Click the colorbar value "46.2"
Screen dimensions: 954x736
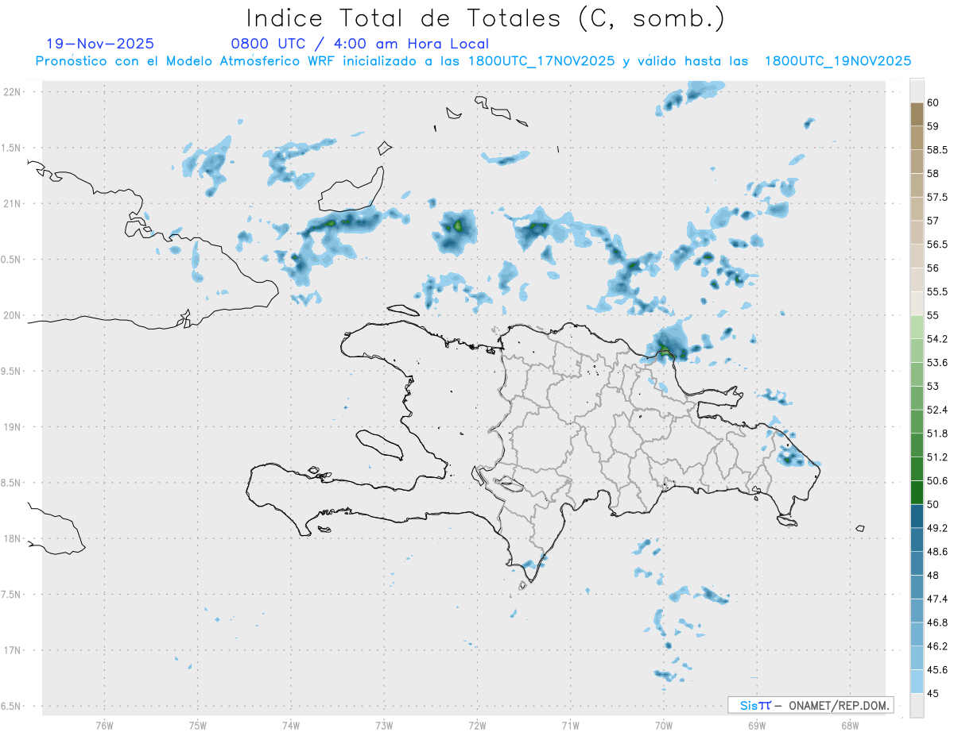pos(937,646)
